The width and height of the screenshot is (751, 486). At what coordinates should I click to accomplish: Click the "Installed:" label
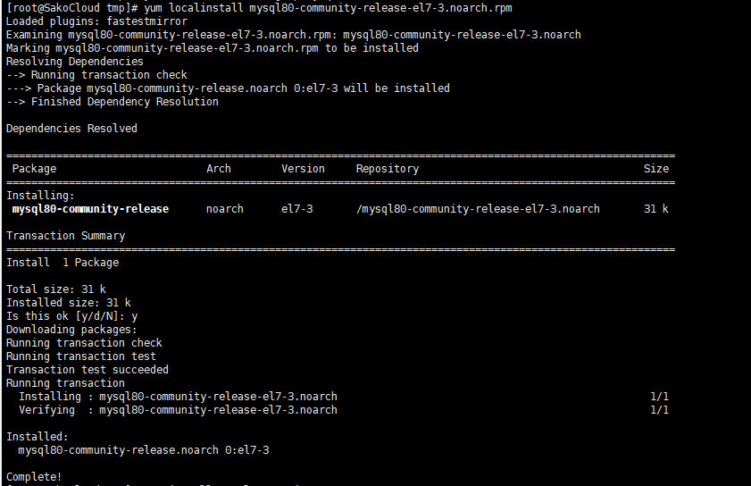(x=38, y=437)
